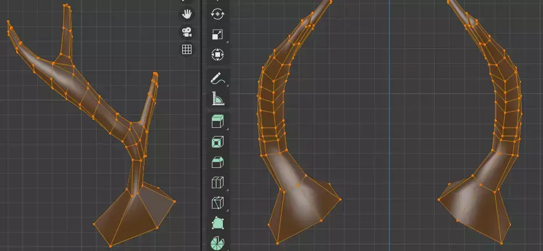Switch perspective/orthographic using the grid icon
This screenshot has width=543, height=251.
(187, 49)
